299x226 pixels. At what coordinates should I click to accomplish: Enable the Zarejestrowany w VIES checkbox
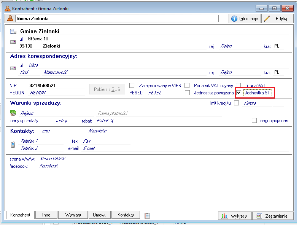[x=132, y=86]
